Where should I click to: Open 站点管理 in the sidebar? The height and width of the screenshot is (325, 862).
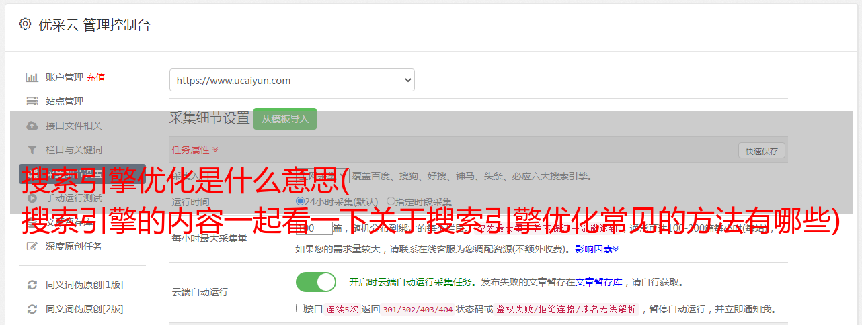coord(65,101)
